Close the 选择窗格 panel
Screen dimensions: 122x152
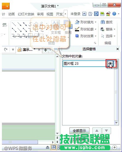[118, 49]
